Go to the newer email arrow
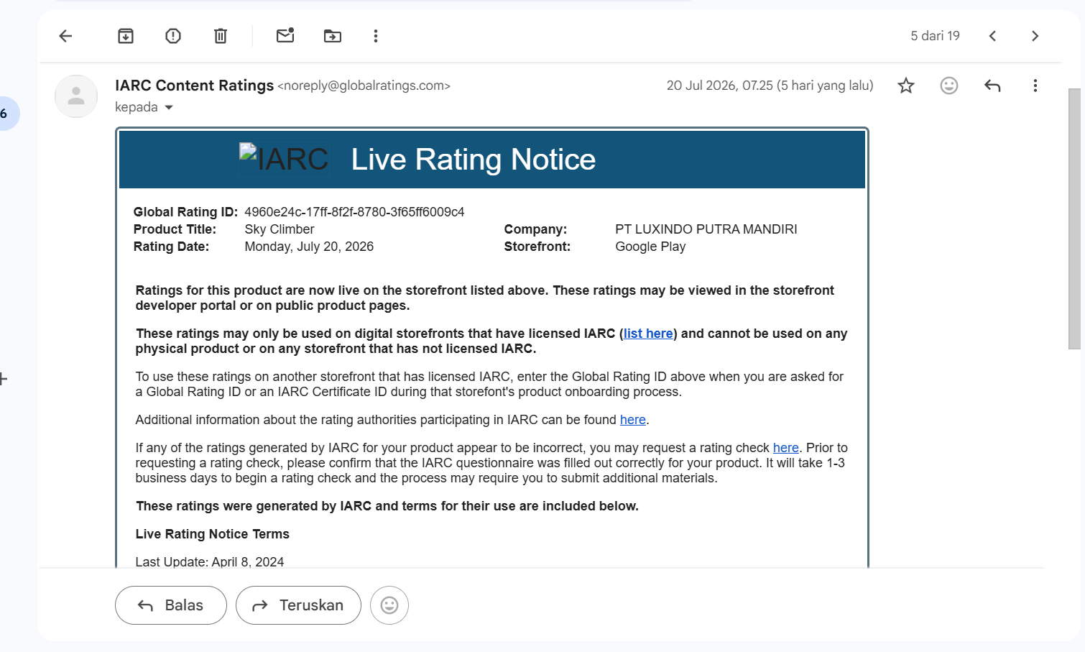Image resolution: width=1085 pixels, height=652 pixels. (x=992, y=36)
